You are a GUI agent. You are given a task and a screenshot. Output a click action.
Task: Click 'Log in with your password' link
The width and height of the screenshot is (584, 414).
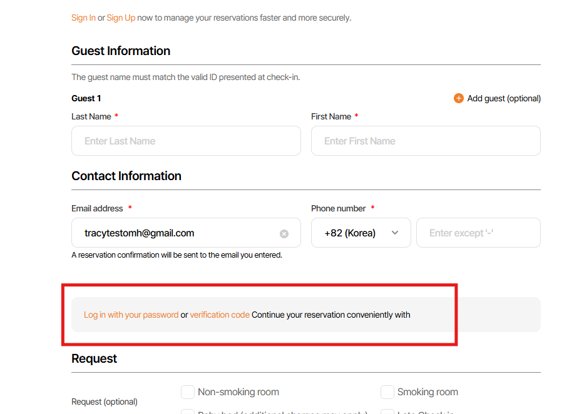coord(131,315)
